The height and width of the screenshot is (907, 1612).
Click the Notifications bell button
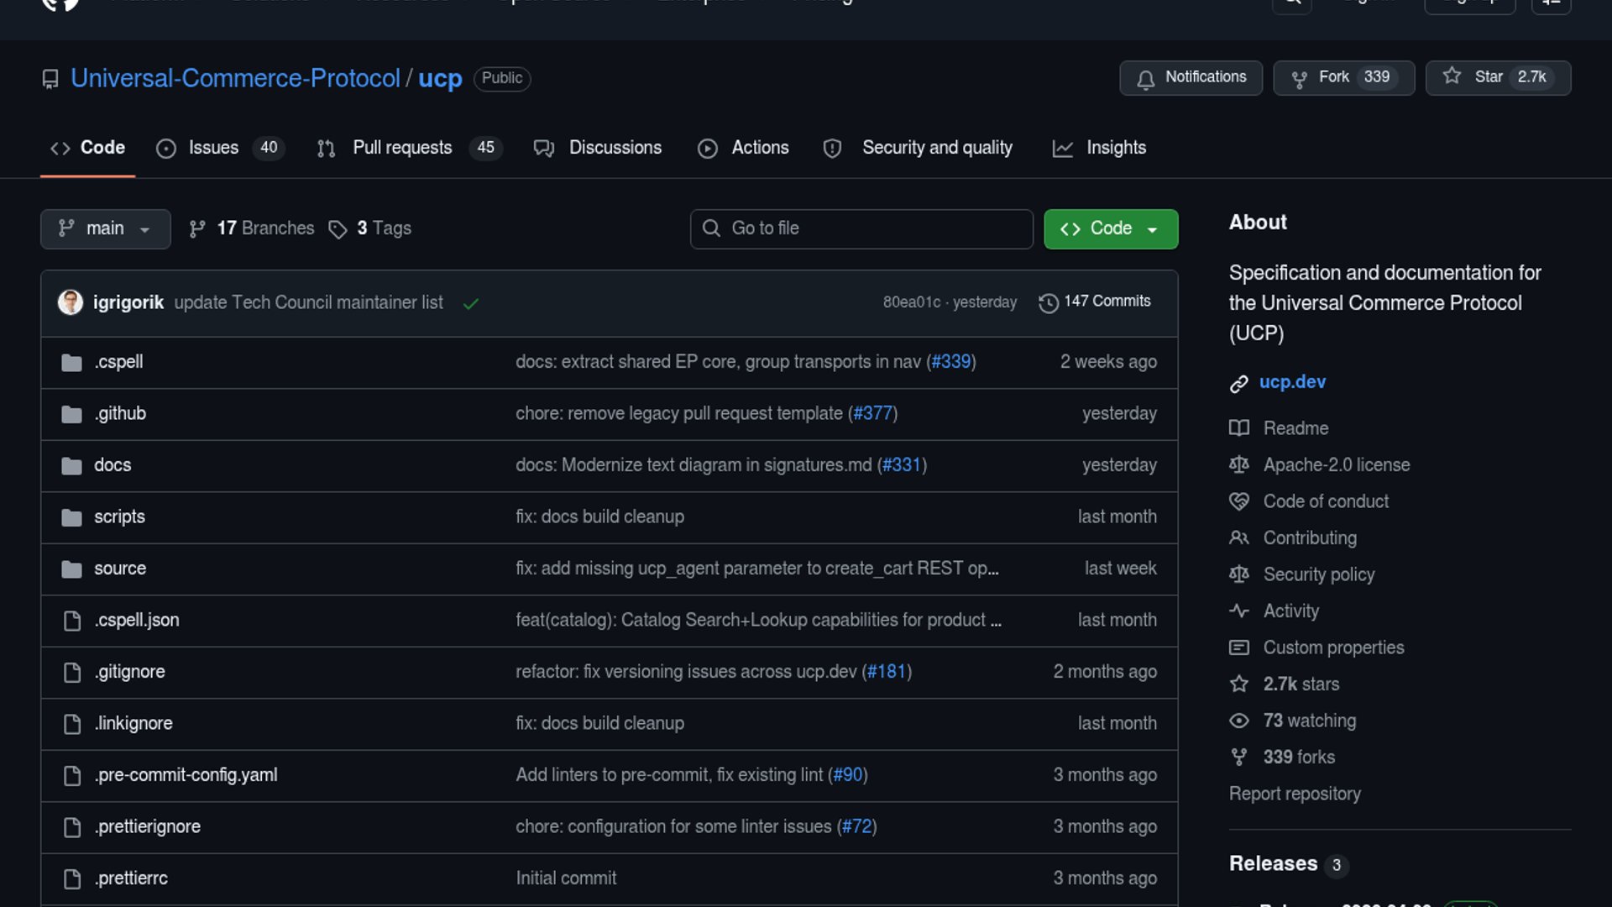tap(1191, 77)
